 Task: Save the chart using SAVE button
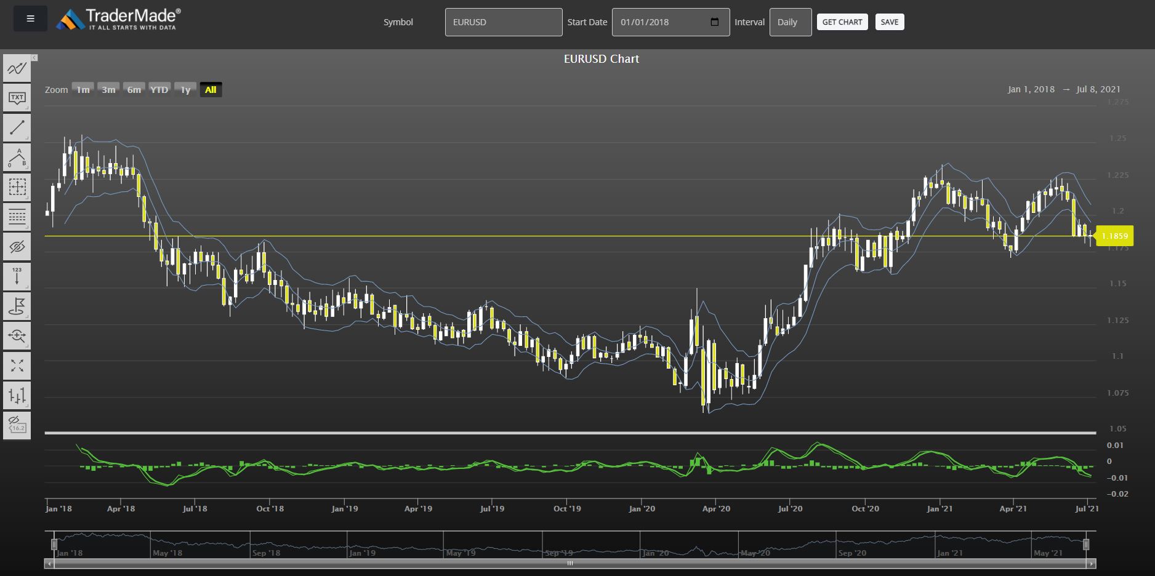click(890, 22)
